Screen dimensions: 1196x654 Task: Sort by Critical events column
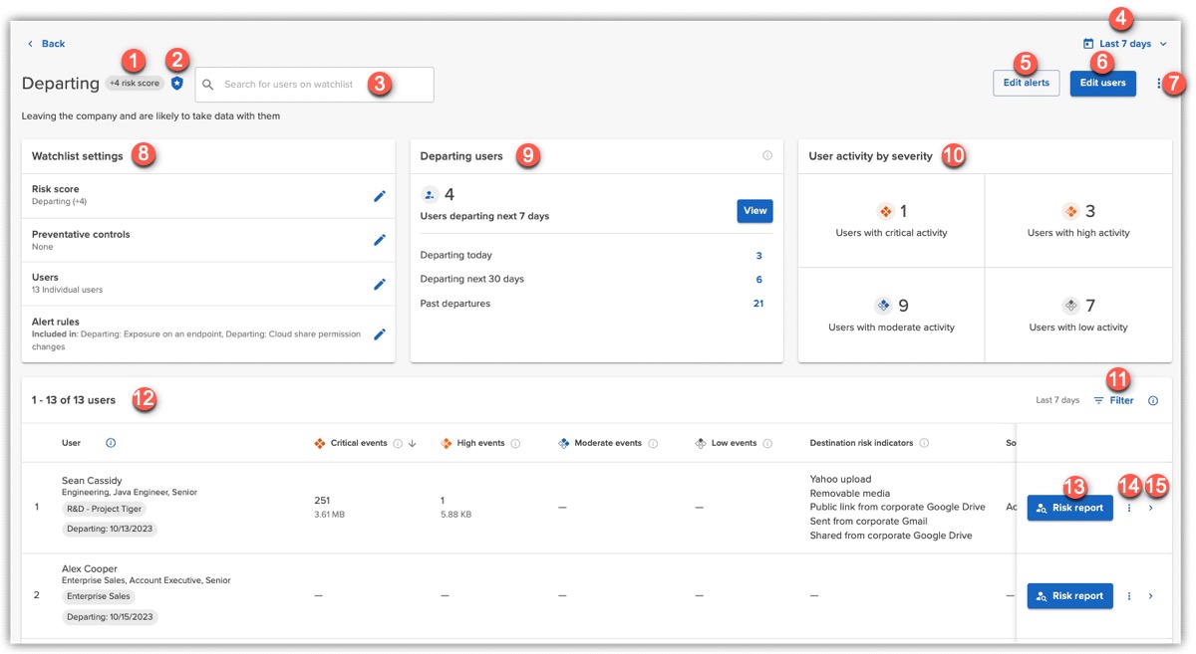tap(359, 443)
